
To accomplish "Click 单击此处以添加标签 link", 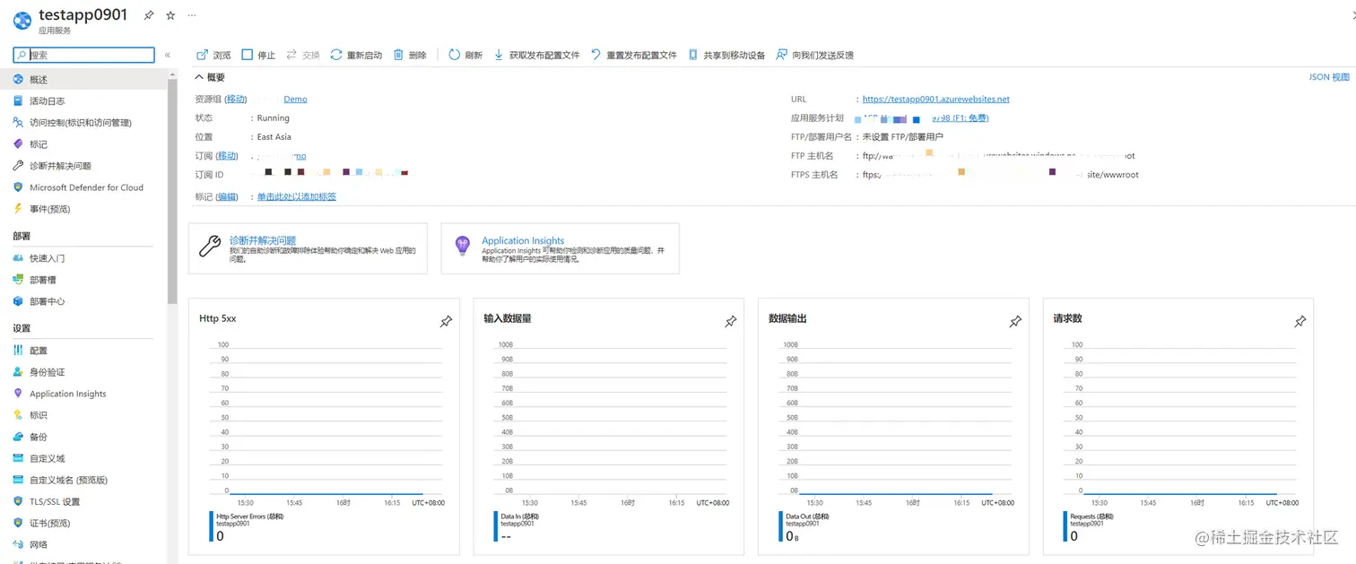I will (x=297, y=197).
